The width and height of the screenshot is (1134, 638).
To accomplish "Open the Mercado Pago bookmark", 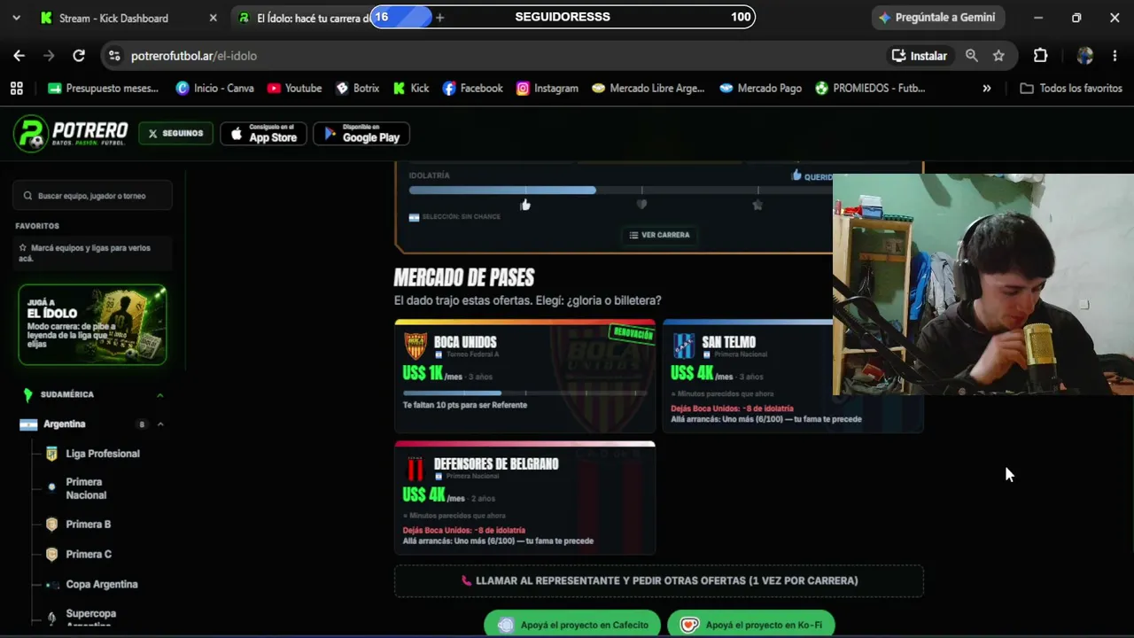I will point(761,89).
